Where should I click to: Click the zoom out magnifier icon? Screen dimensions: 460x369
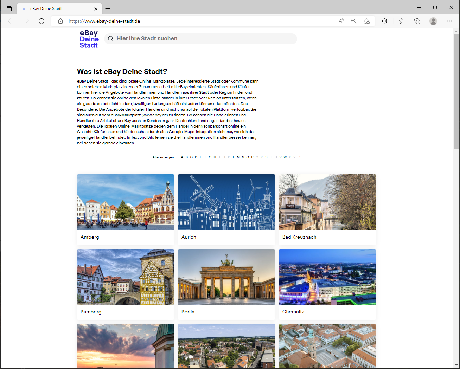click(354, 21)
